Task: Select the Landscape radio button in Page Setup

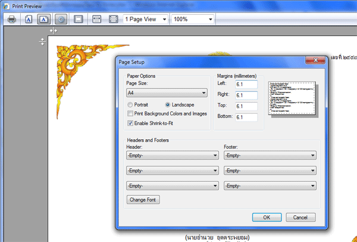Action: (x=168, y=104)
